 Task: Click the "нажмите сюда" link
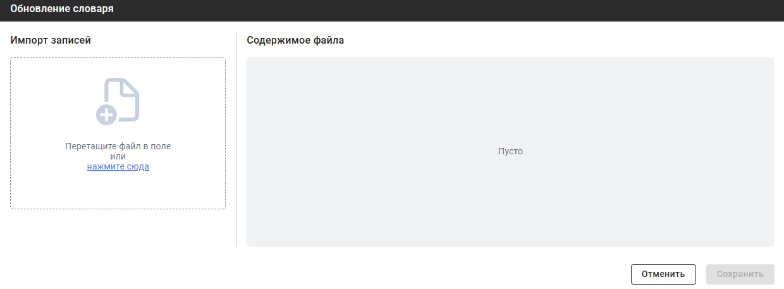(118, 167)
